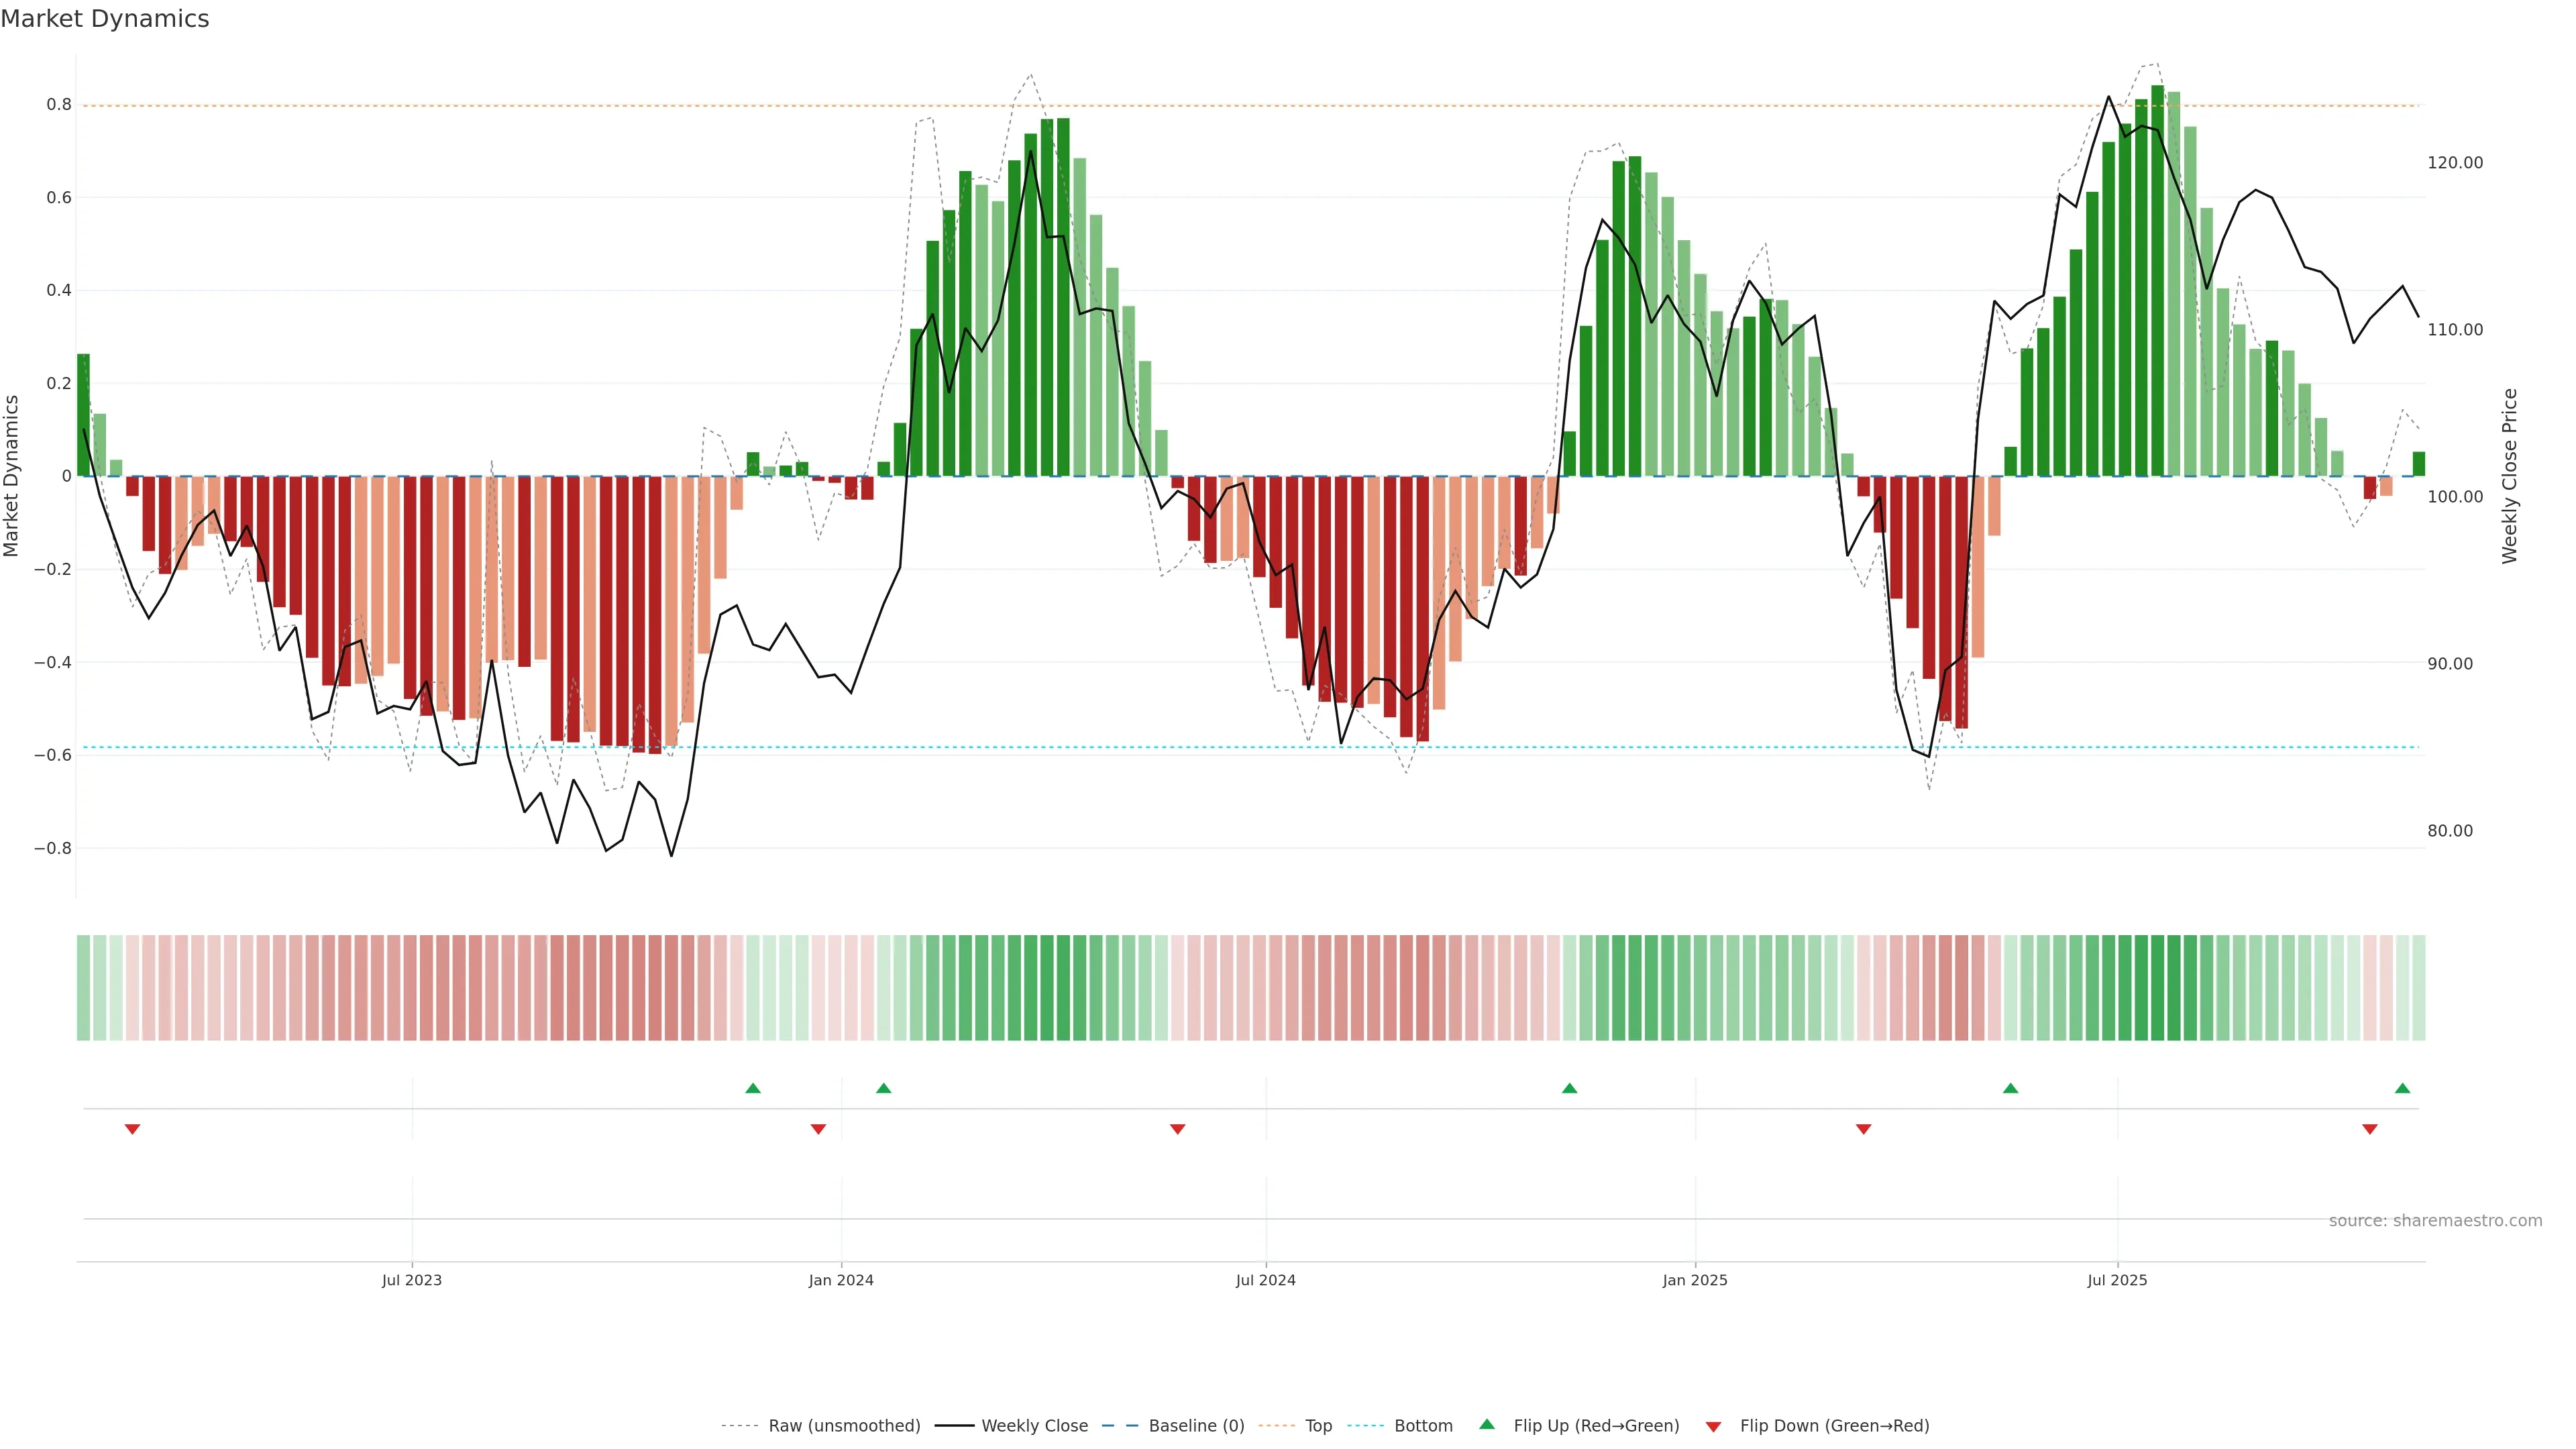This screenshot has height=1449, width=2576.
Task: Hide the Top threshold line via legend
Action: [1318, 1426]
